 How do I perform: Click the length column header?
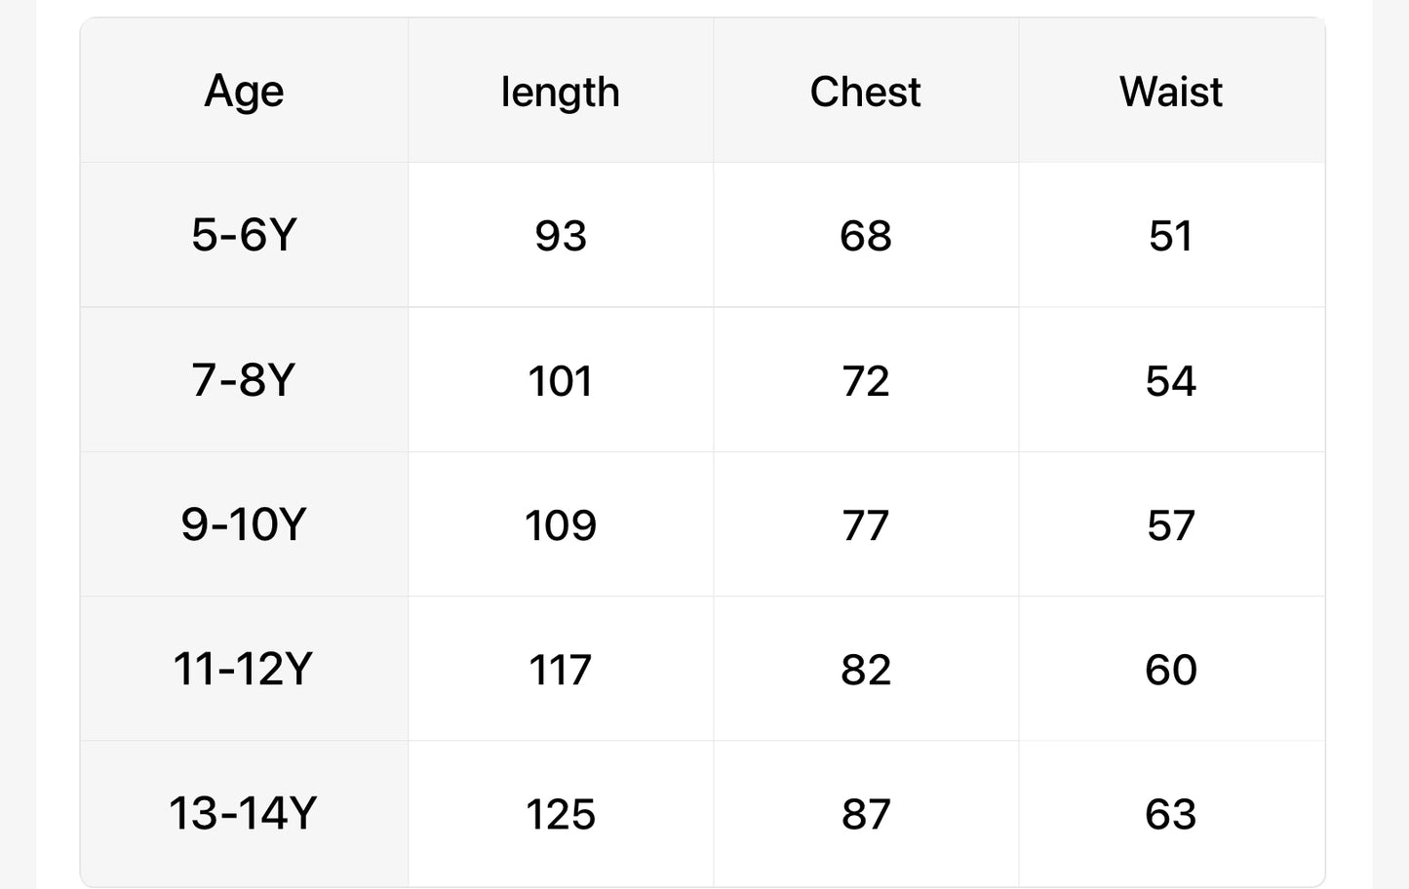[560, 92]
